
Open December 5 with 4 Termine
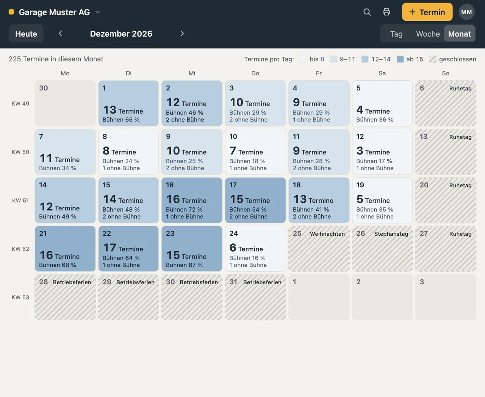point(382,103)
